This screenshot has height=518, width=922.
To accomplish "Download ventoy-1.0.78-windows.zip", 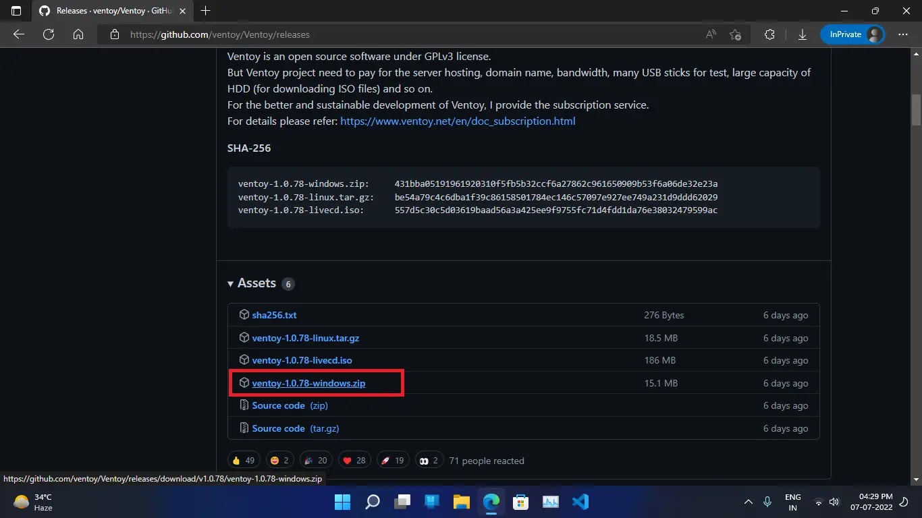I will pyautogui.click(x=308, y=383).
